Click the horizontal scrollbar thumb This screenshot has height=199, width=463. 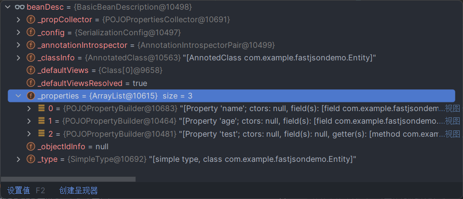68,179
